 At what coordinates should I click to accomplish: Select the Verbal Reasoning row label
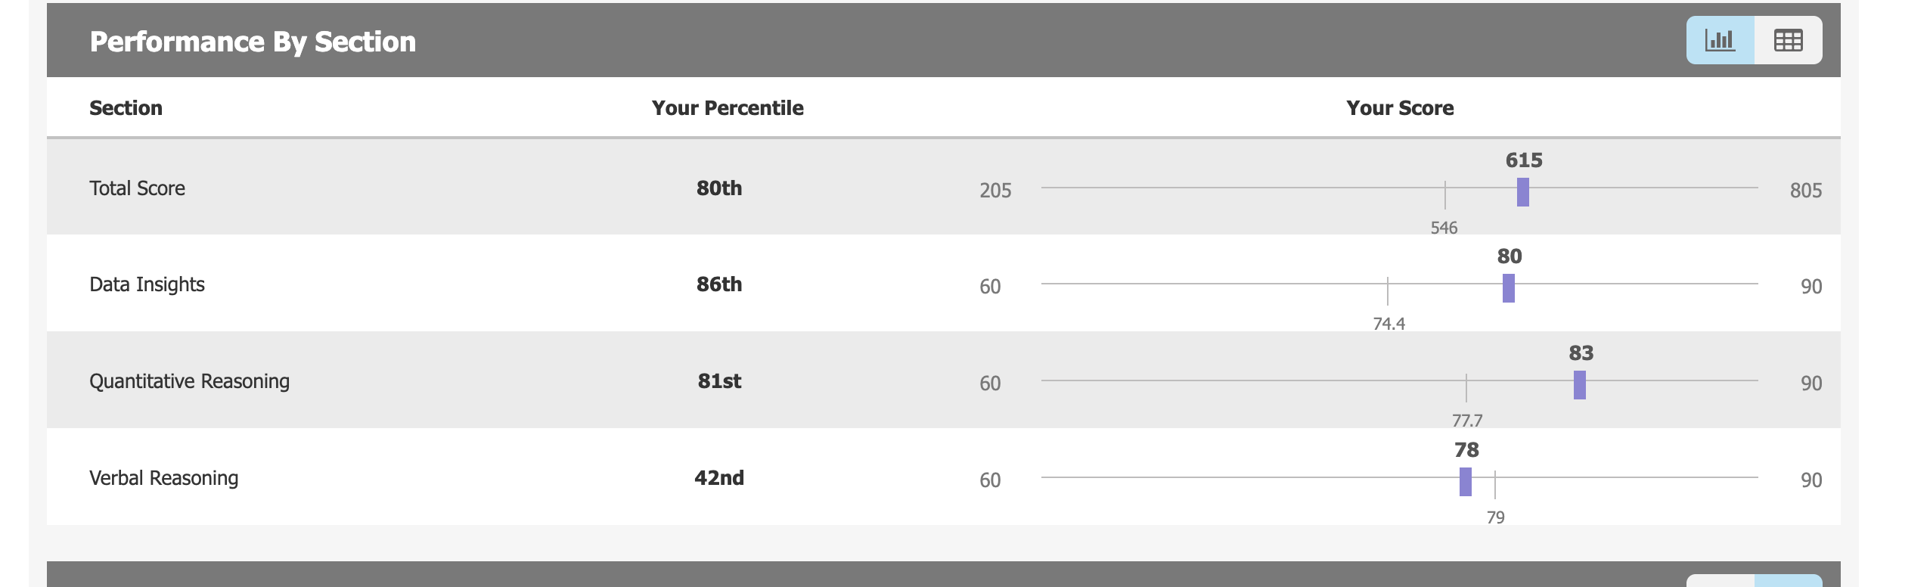click(163, 478)
